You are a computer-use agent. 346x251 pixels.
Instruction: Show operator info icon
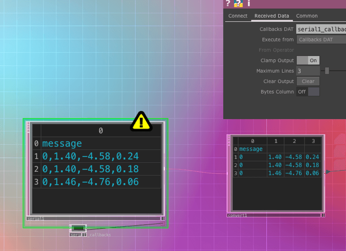(x=249, y=3)
